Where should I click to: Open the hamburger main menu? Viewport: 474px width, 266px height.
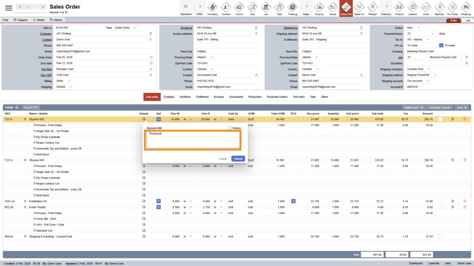coord(9,8)
